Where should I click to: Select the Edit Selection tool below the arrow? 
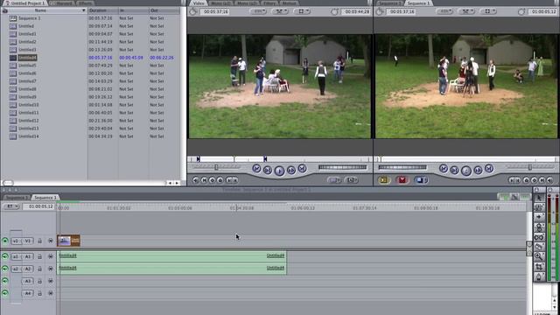(x=539, y=207)
